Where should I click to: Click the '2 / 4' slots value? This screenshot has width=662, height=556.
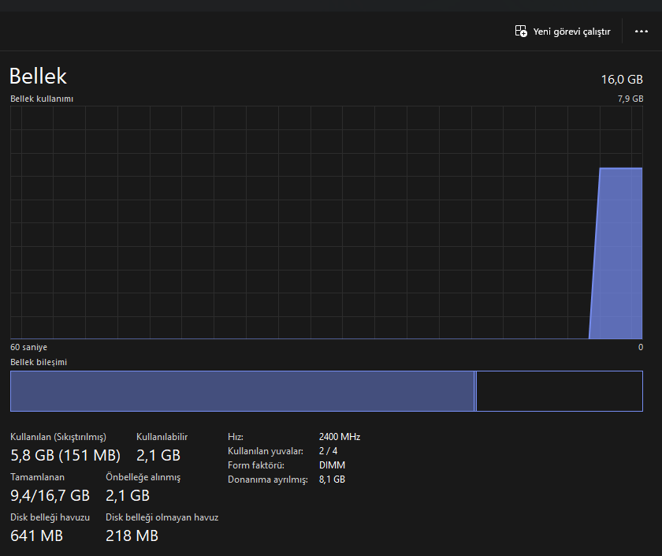point(328,451)
